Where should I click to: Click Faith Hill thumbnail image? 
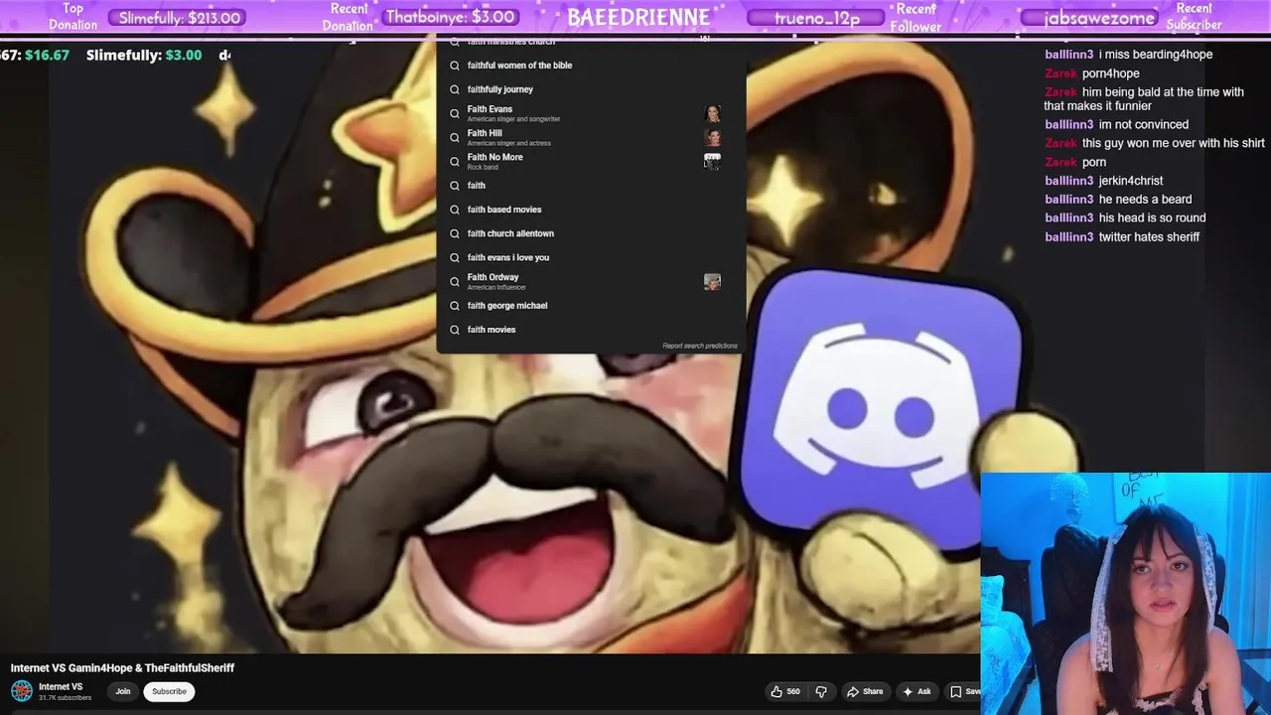[712, 137]
